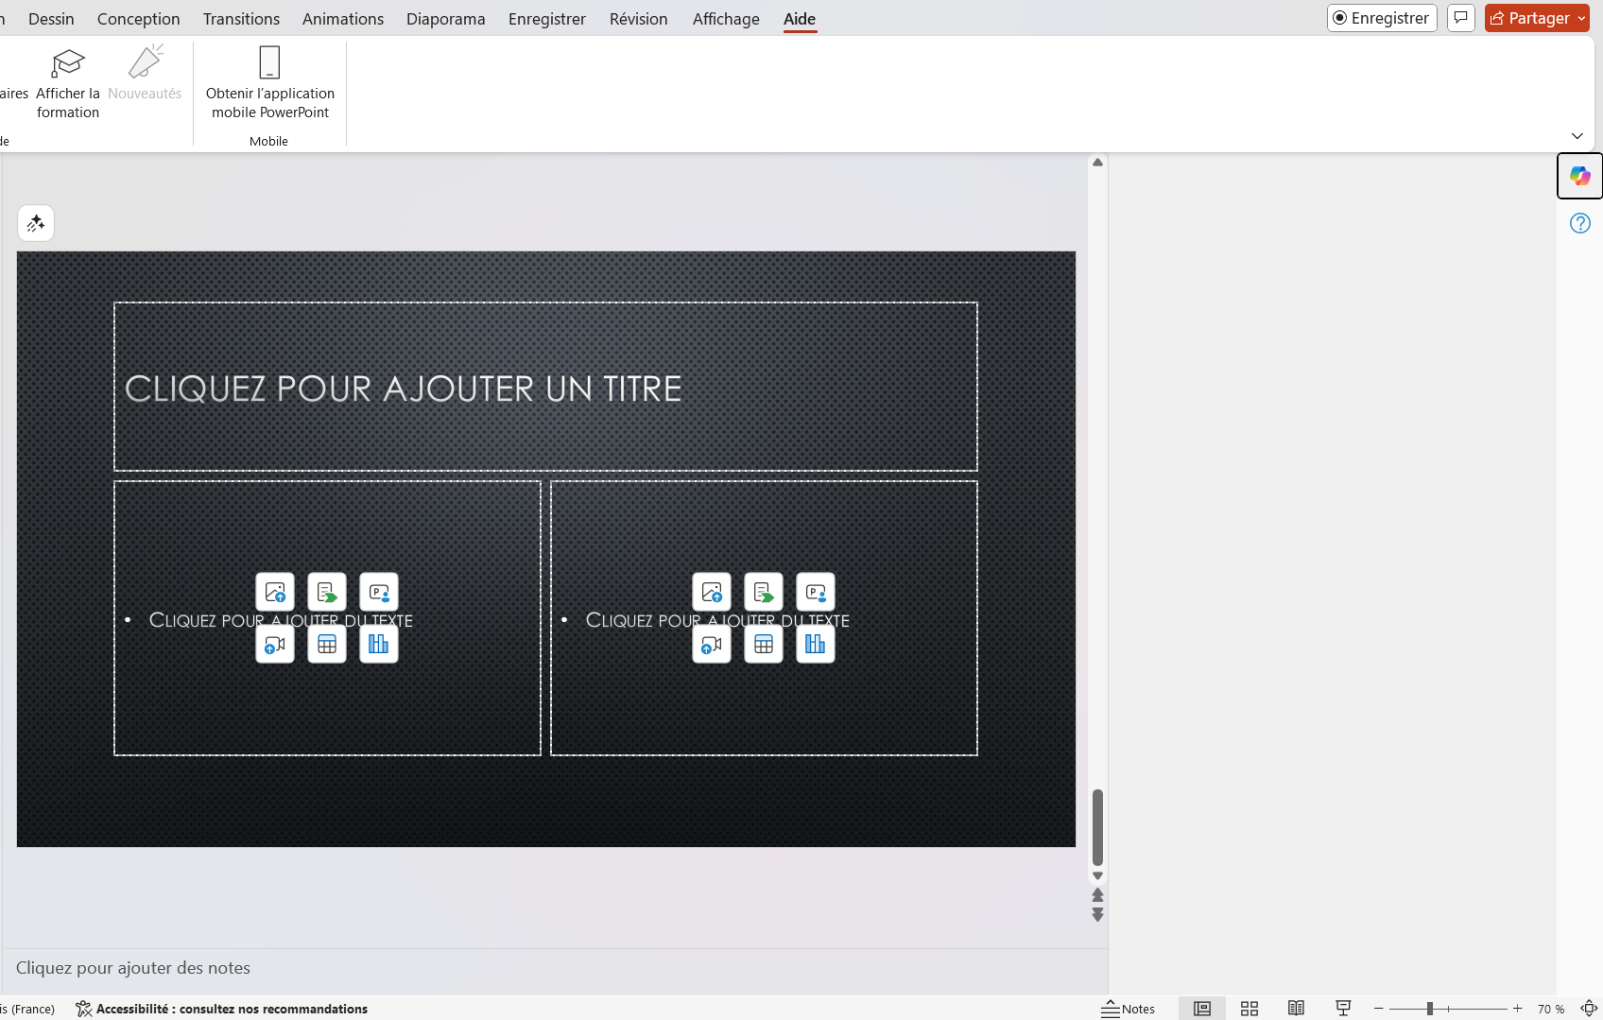
Task: Click the Nouveautés megaphone icon
Action: click(x=146, y=61)
